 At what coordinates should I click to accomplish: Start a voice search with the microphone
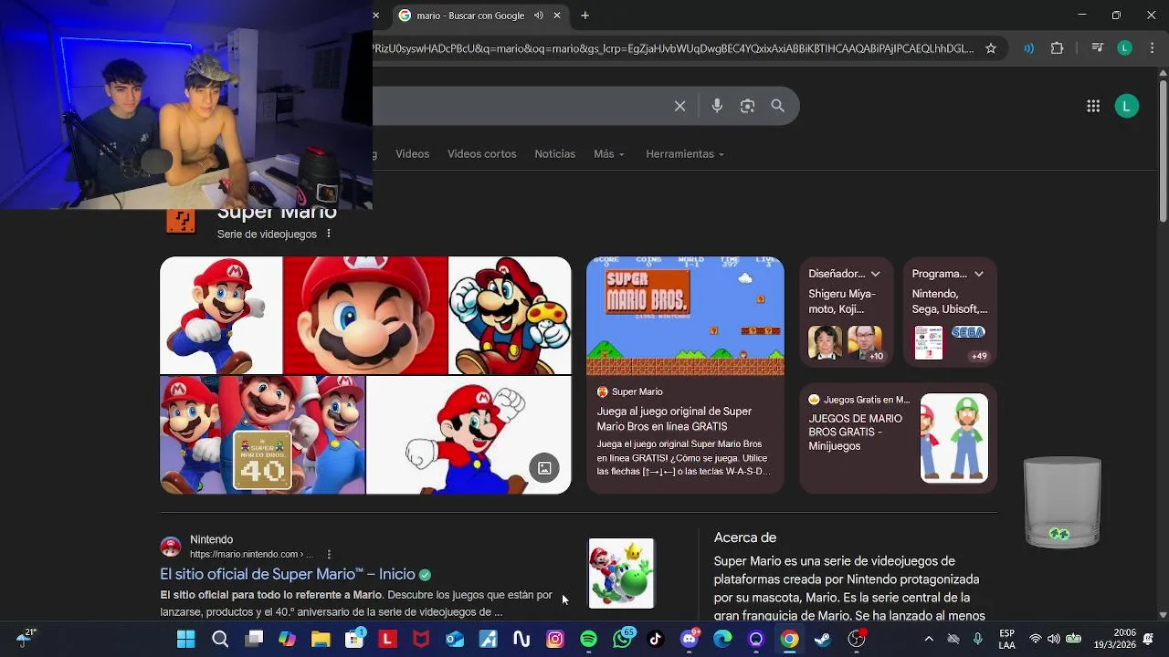point(717,106)
